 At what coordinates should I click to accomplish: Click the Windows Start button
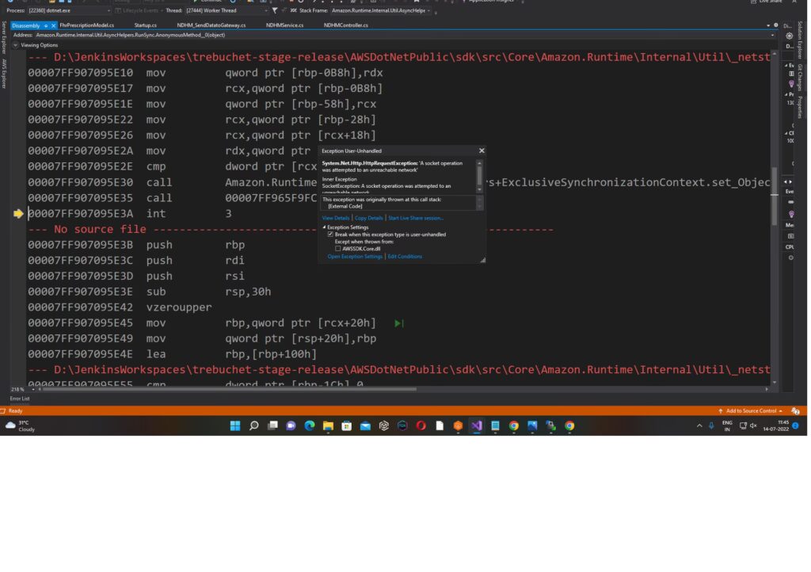coord(235,425)
